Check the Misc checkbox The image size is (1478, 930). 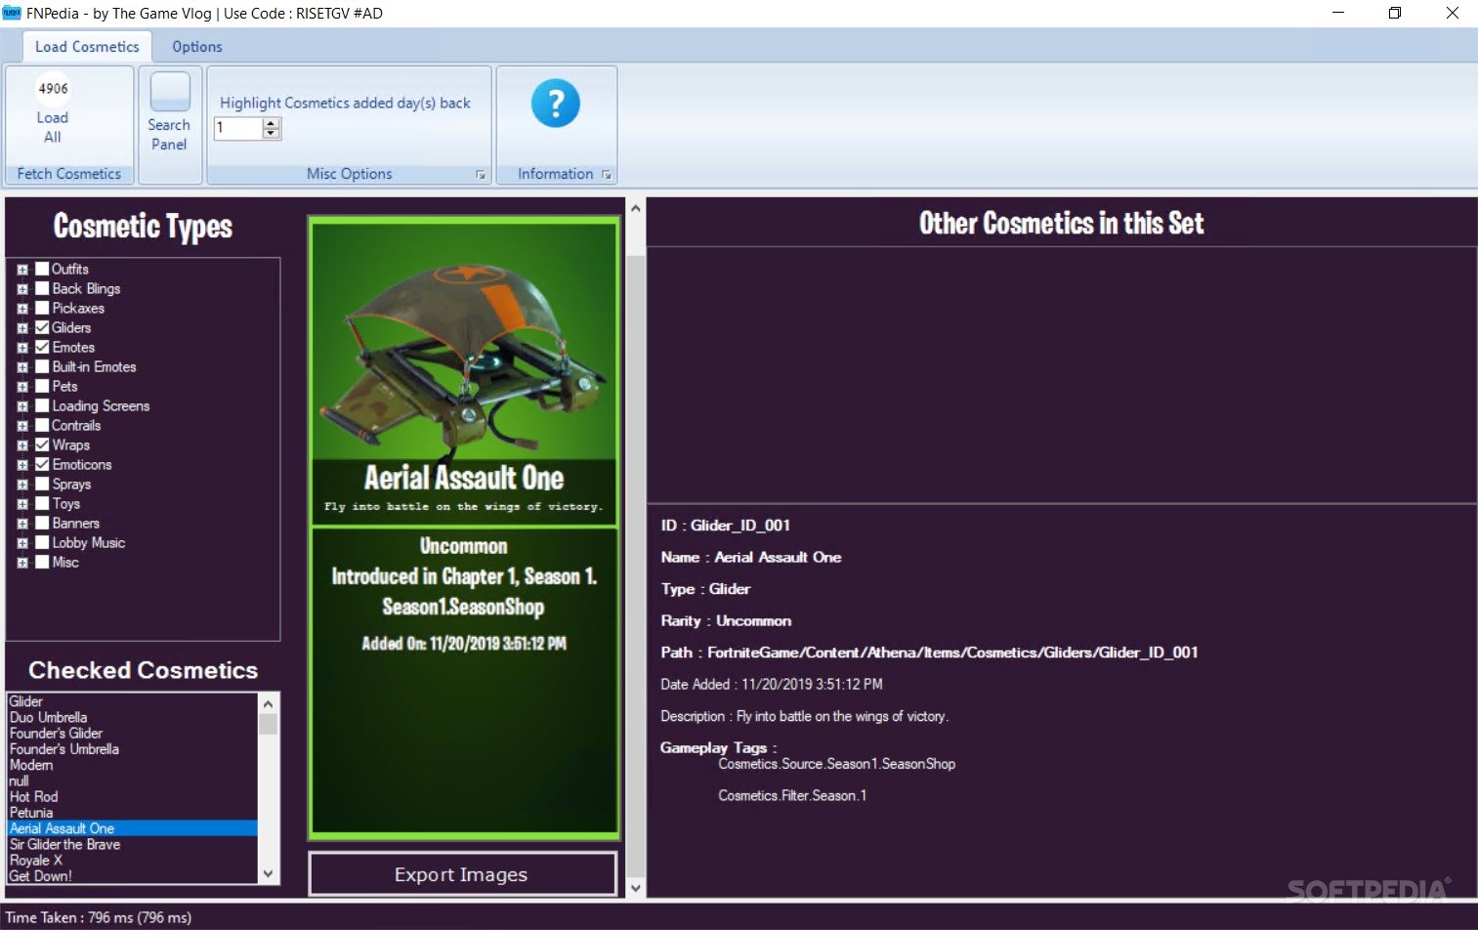pos(42,562)
